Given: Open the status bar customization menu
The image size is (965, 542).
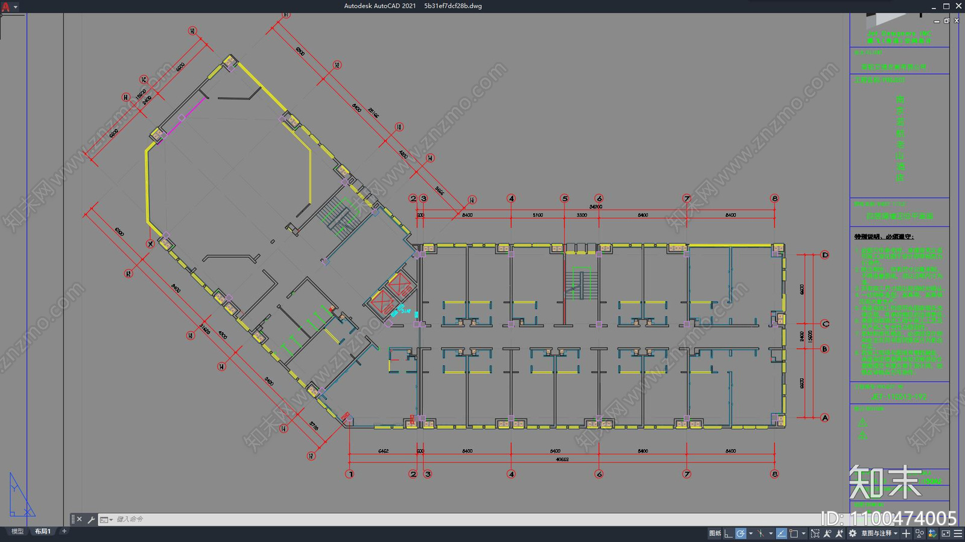Looking at the screenshot, I should (958, 533).
